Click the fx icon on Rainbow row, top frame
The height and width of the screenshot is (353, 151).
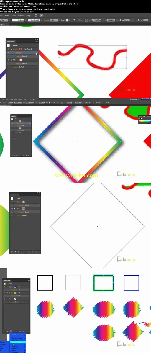pos(37,53)
